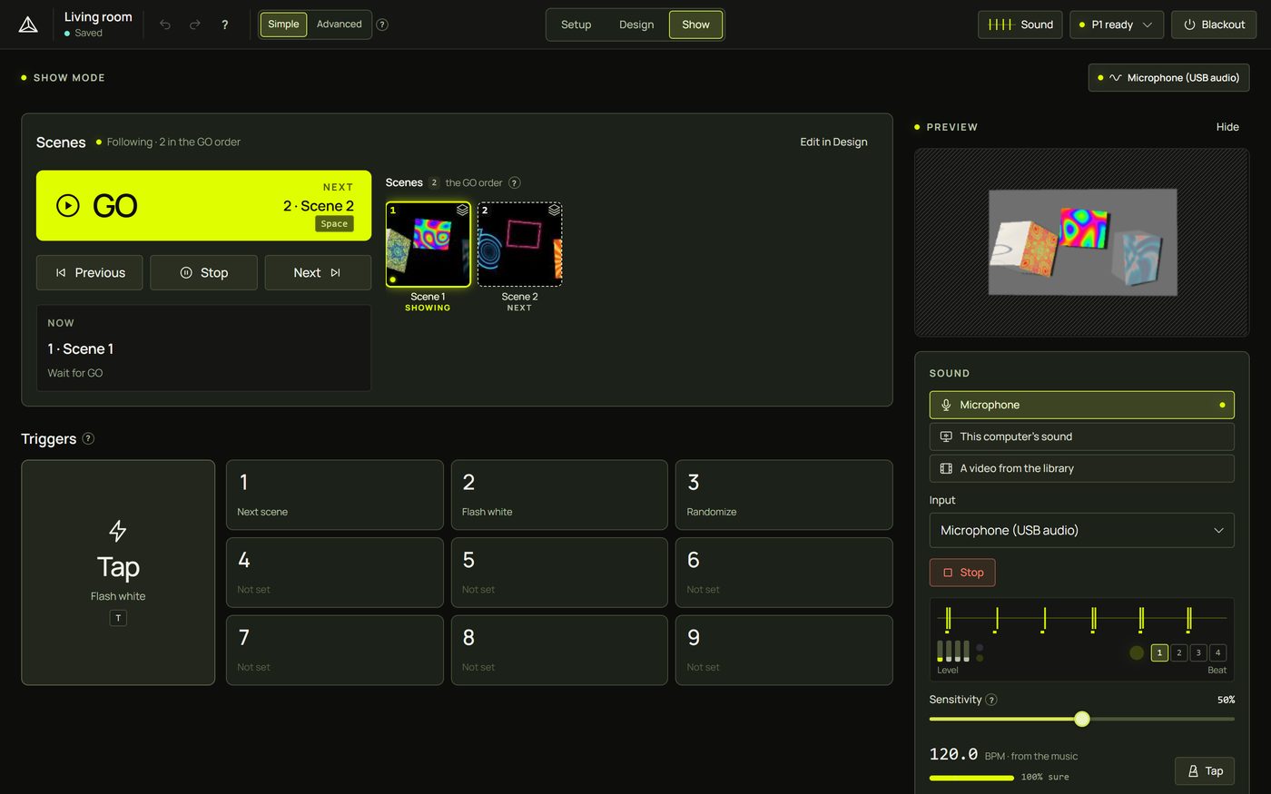Click the metronome Tap tempo button
Viewport: 1271px width, 794px height.
[x=1205, y=770]
